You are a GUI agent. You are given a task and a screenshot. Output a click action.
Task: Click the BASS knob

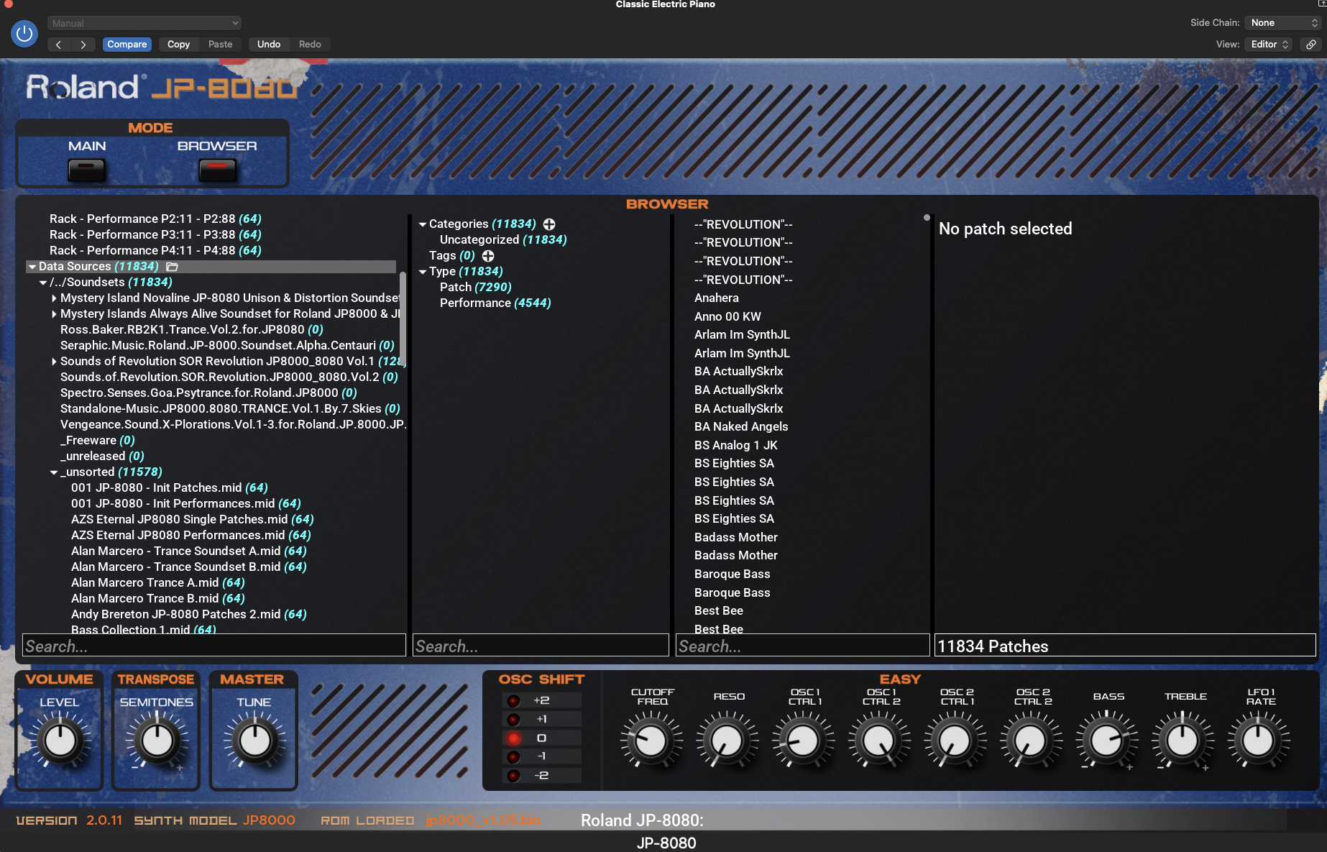pos(1106,741)
